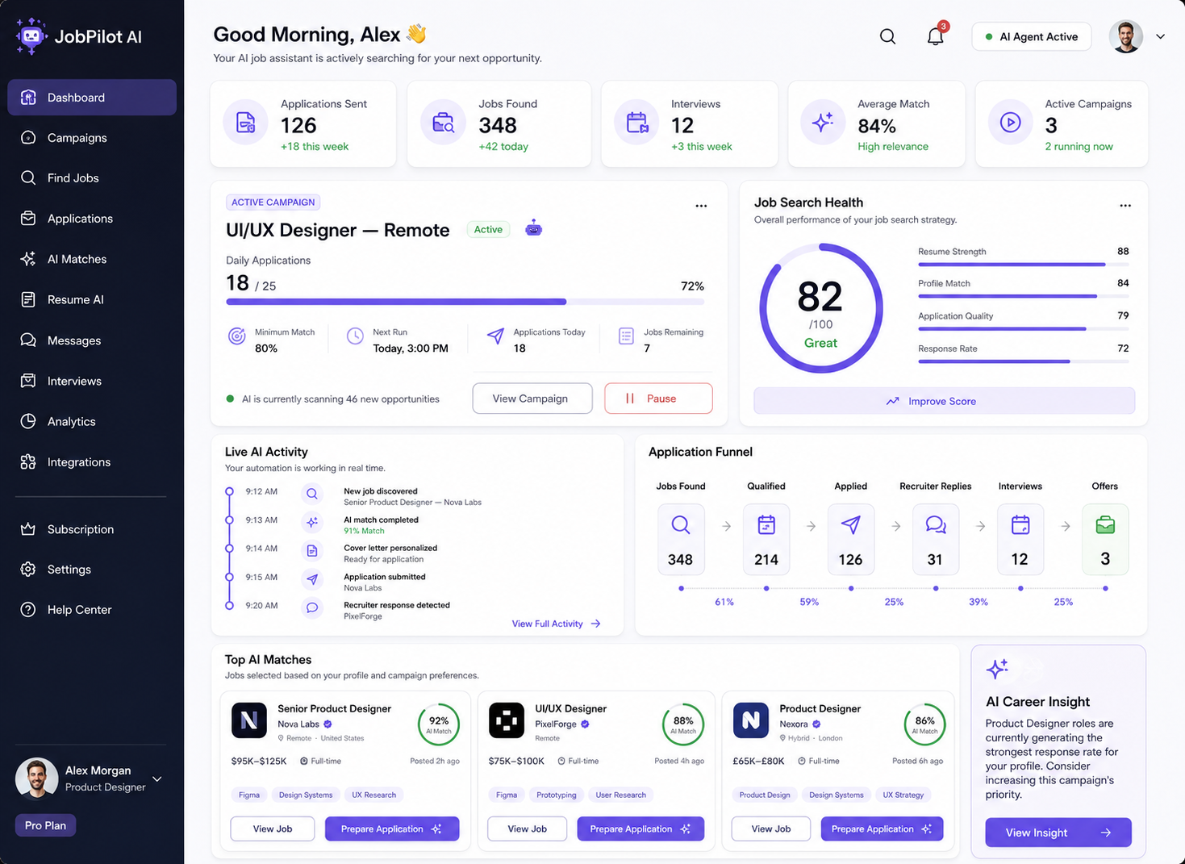Open the View Full Activity link

click(557, 624)
